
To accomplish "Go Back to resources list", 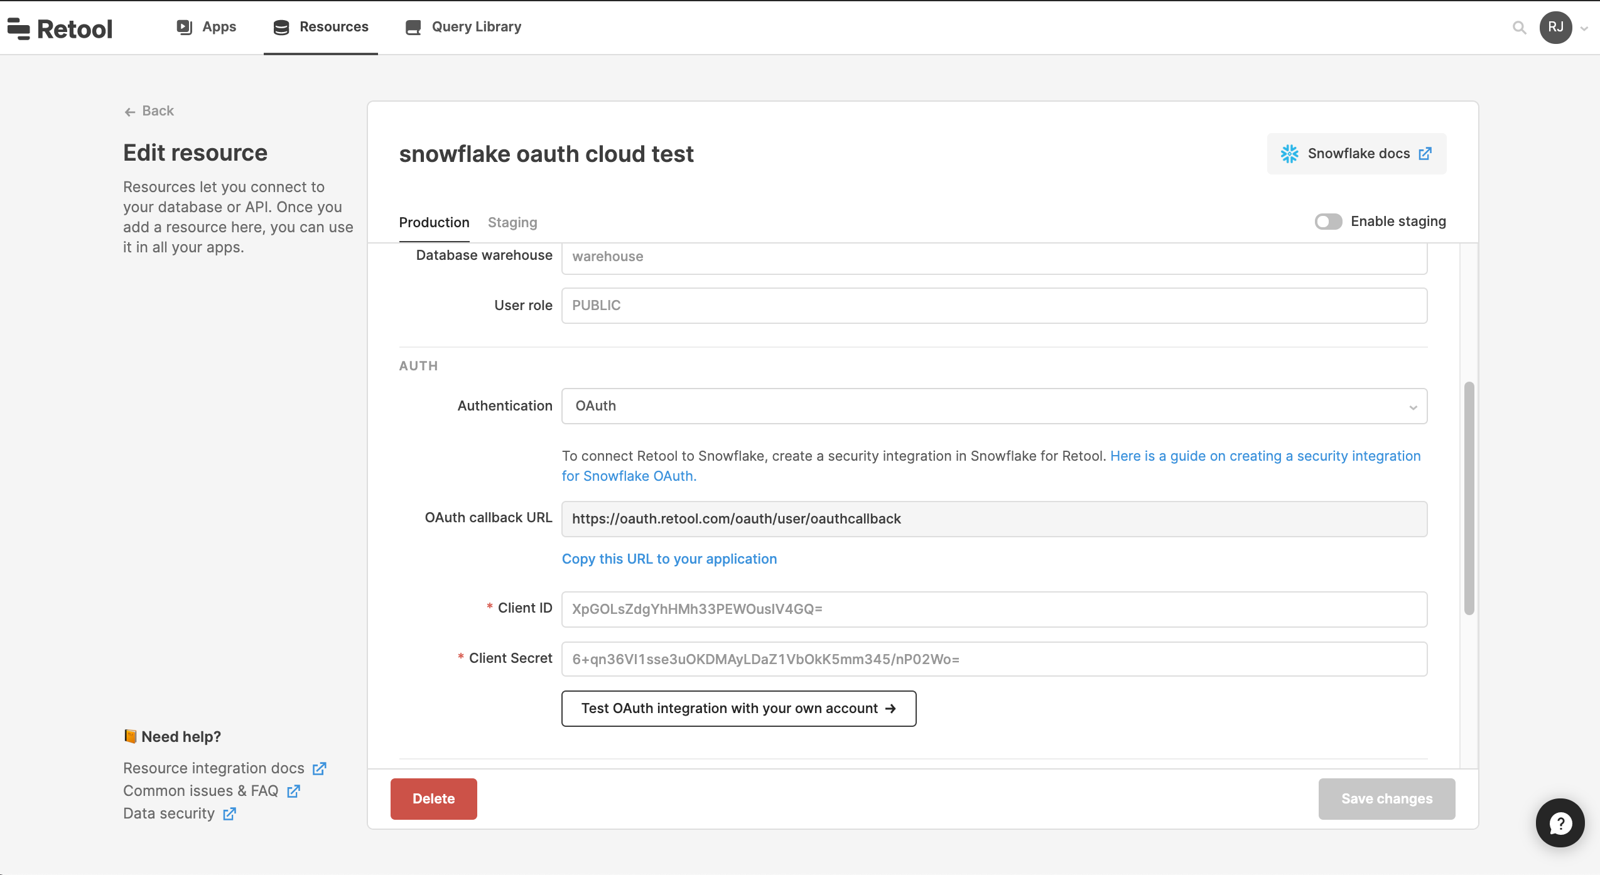I will (149, 111).
